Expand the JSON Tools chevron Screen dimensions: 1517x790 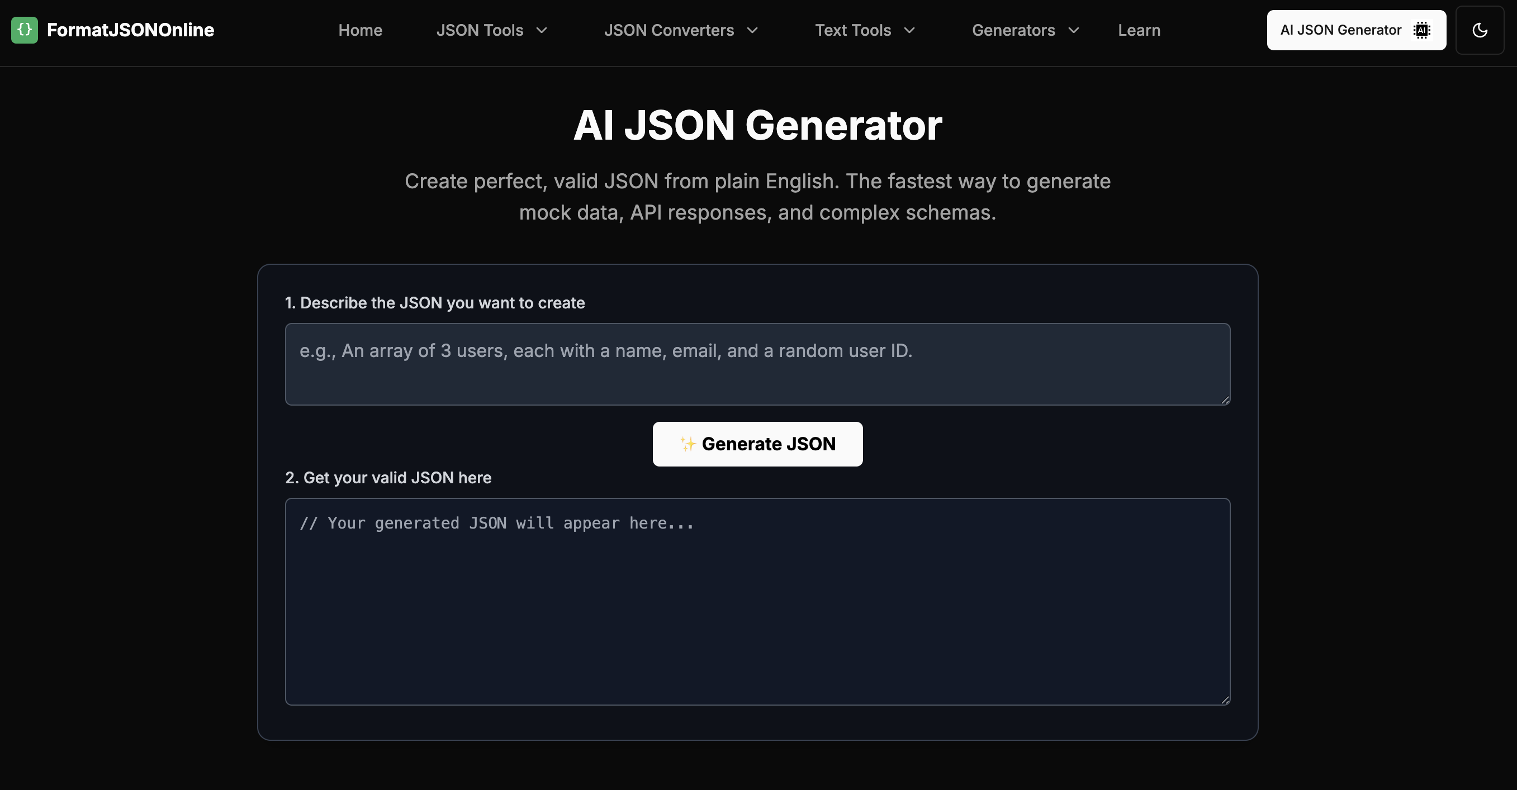542,30
